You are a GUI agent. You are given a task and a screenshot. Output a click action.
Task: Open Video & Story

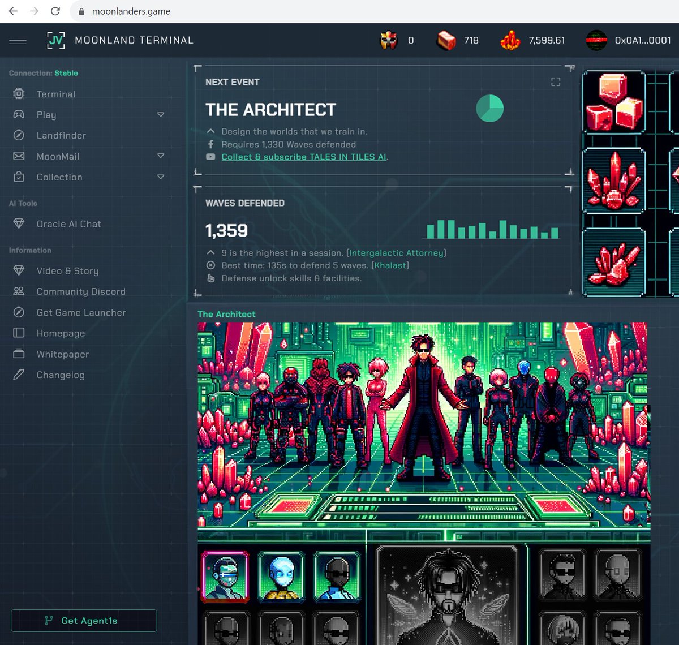tap(67, 271)
